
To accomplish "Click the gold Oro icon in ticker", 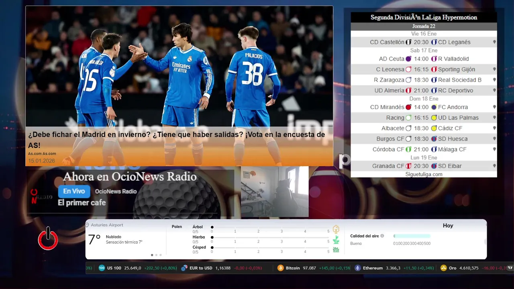I will [x=444, y=268].
